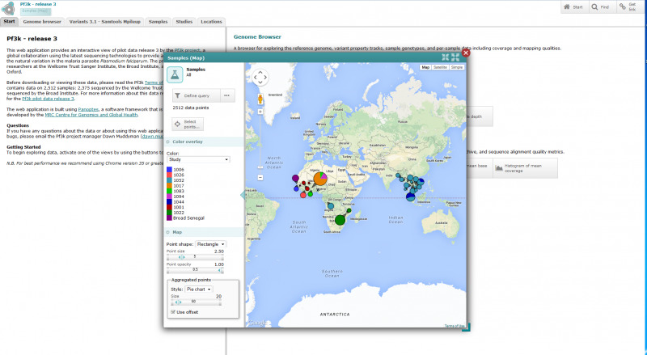Switch to the Start tab
Viewport: 647px width, 355px height.
click(9, 22)
